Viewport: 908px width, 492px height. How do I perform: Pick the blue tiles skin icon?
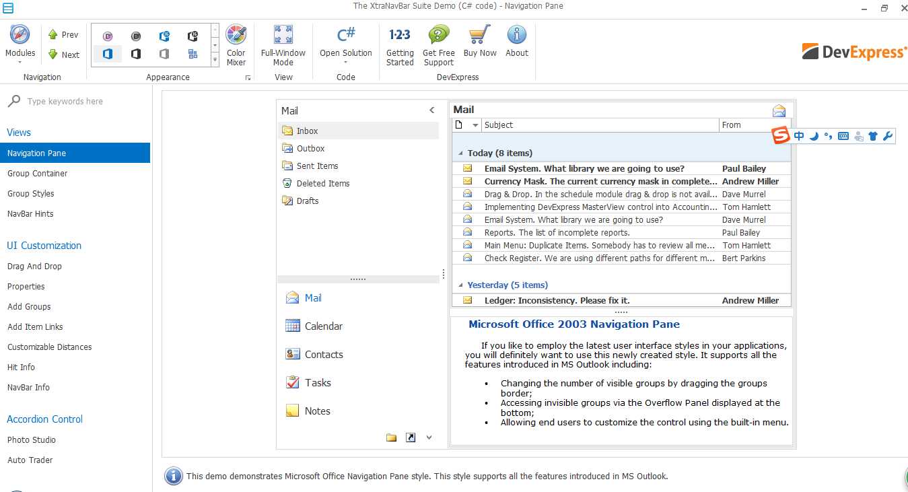pyautogui.click(x=193, y=54)
